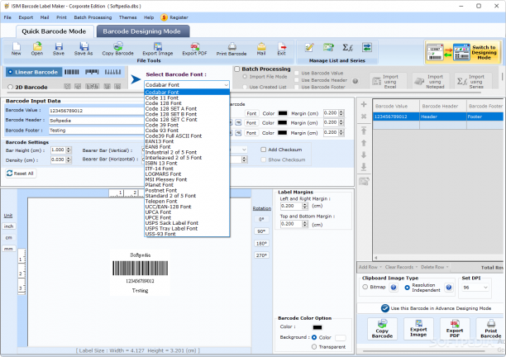Enable the Batch Processing checkbox
506x357 pixels.
pos(237,69)
